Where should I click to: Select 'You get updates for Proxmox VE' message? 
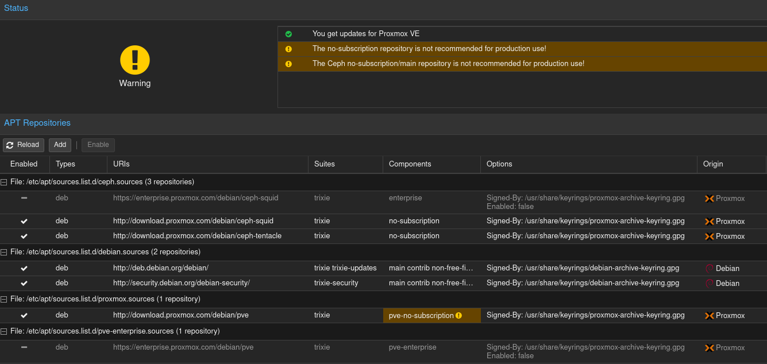366,34
